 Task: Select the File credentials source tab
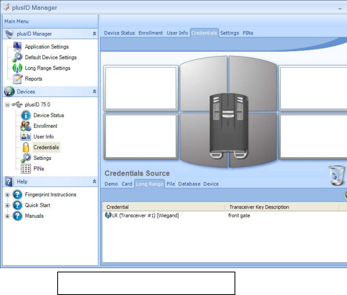tap(171, 184)
